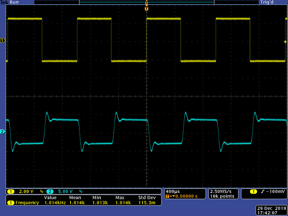Screen dimensions: 288x216
Task: Click the record view bar at top
Action: click(x=146, y=2)
